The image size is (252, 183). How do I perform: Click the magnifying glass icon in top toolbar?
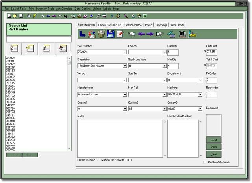pyautogui.click(x=98, y=16)
